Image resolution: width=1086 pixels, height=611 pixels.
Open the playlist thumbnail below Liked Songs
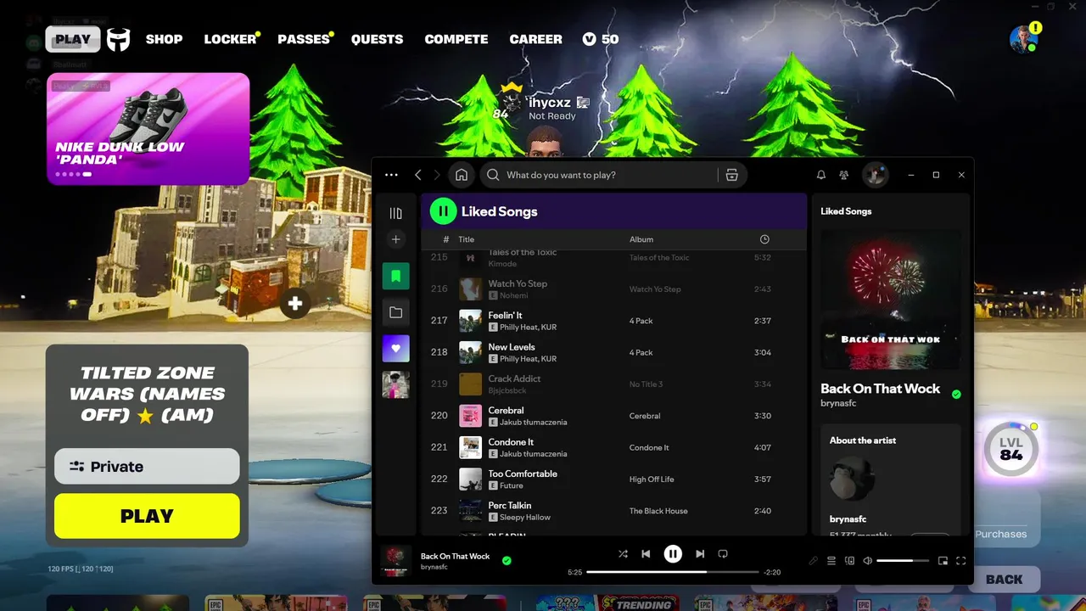[395, 384]
